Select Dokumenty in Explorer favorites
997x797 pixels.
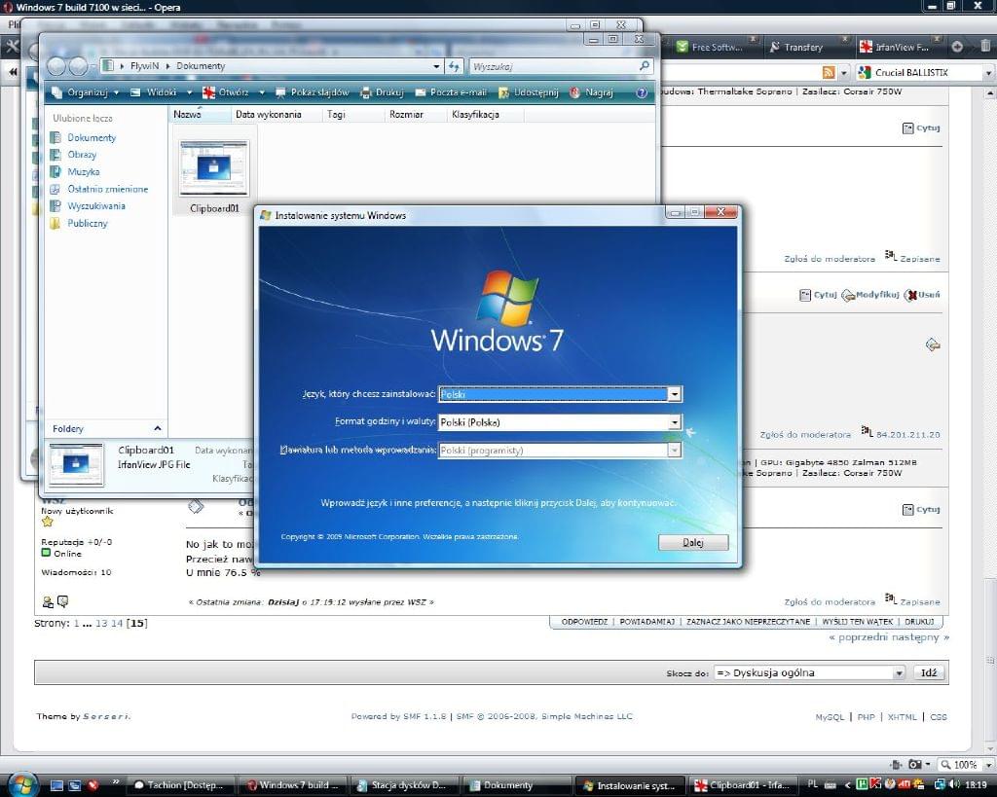point(92,137)
